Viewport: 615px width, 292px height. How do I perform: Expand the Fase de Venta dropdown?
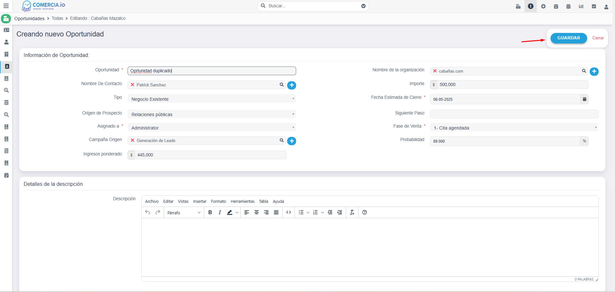pos(514,128)
